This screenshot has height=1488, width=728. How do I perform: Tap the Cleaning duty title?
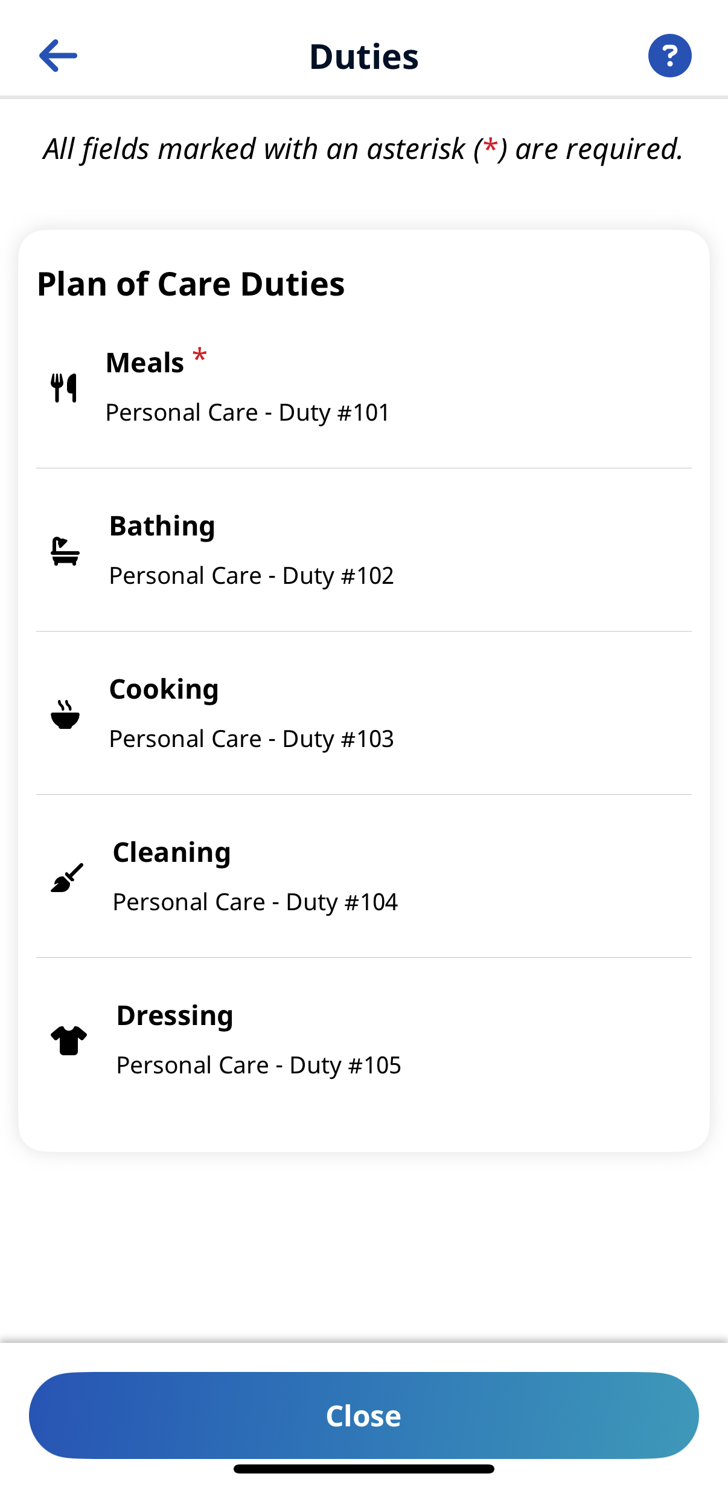(x=171, y=853)
